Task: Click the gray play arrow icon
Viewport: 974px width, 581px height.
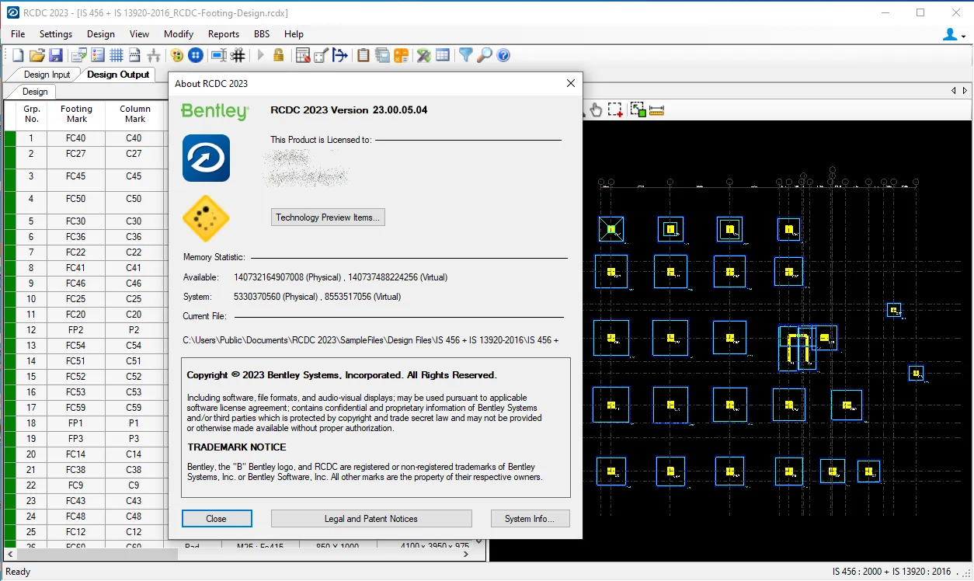Action: [261, 55]
